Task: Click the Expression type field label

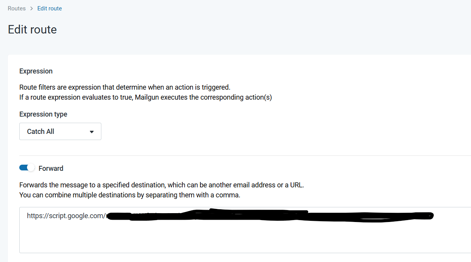Action: pos(43,114)
